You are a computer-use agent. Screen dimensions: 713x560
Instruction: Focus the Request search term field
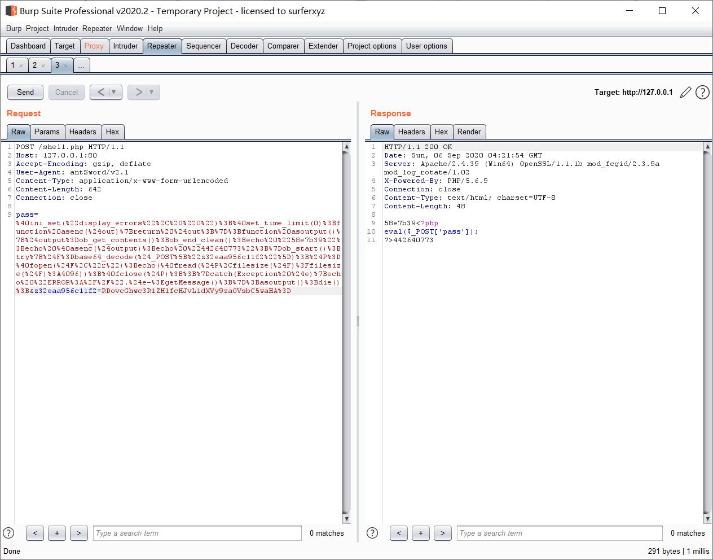coord(197,533)
